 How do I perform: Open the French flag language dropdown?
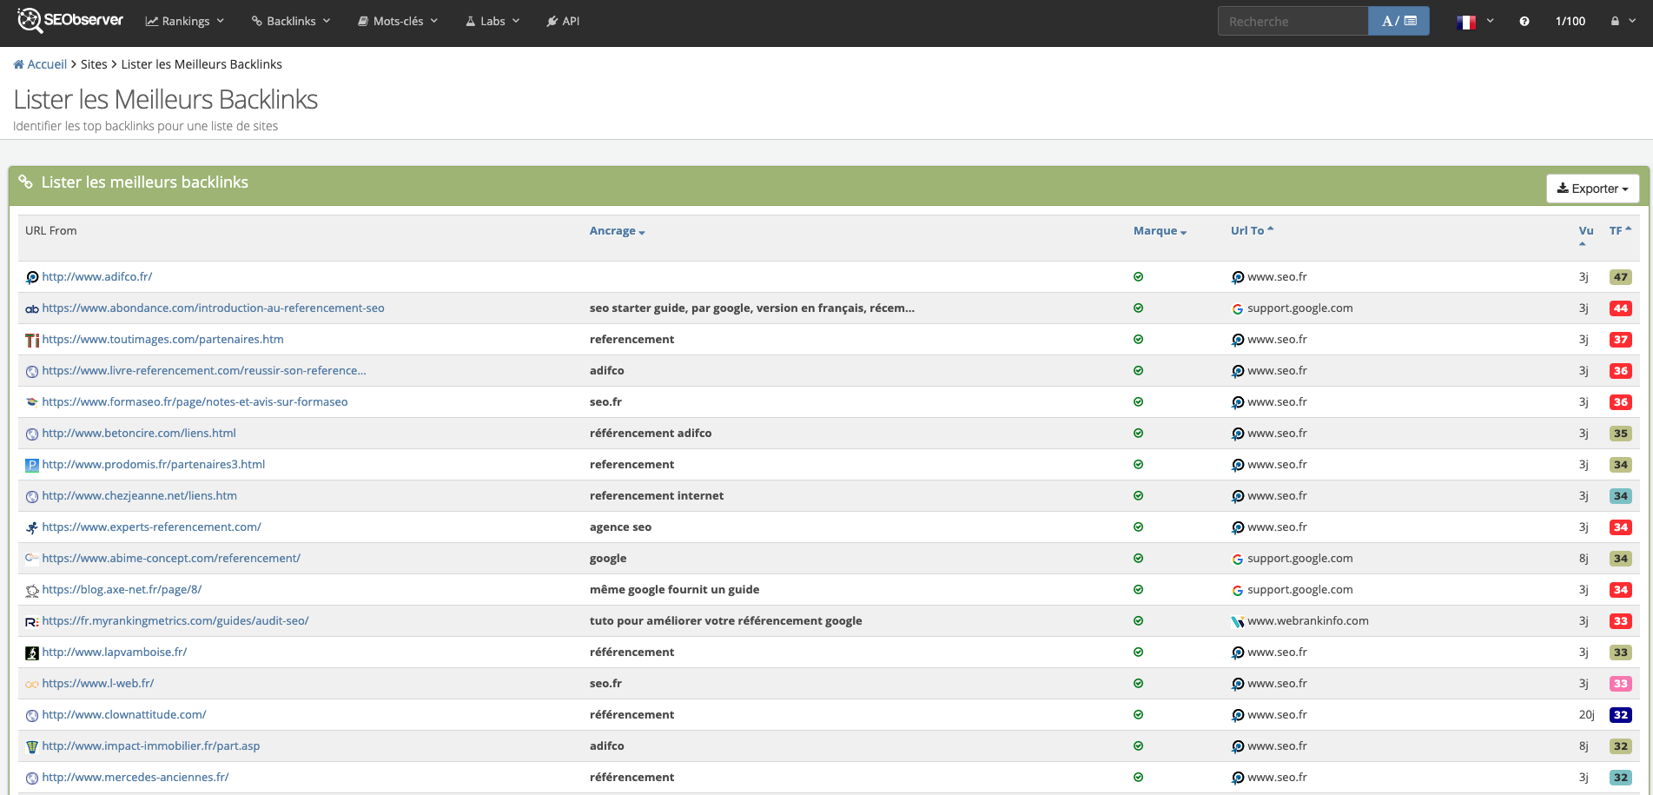coord(1475,21)
